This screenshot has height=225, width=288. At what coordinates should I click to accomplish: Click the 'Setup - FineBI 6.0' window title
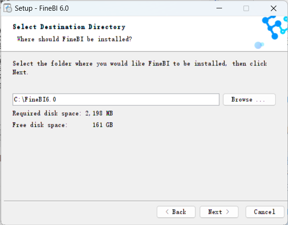(x=42, y=8)
